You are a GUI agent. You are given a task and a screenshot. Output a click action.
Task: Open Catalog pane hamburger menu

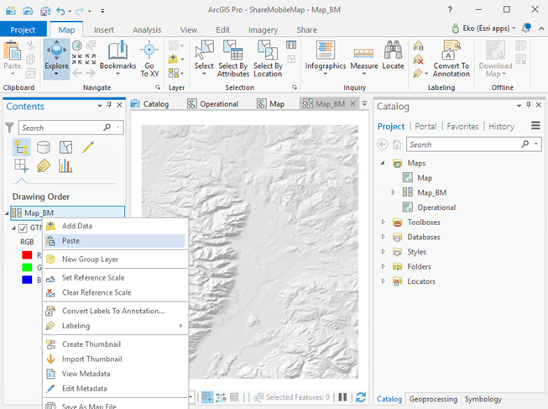coord(535,126)
